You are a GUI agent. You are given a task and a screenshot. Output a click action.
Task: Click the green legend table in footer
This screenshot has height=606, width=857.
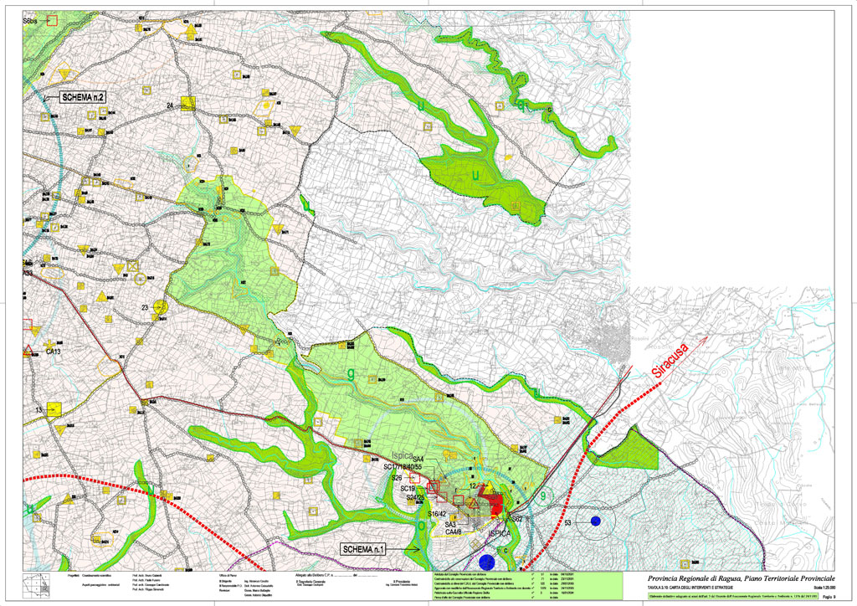point(526,587)
